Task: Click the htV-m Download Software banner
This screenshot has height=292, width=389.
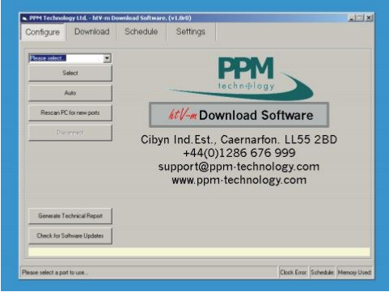Action: pos(239,115)
